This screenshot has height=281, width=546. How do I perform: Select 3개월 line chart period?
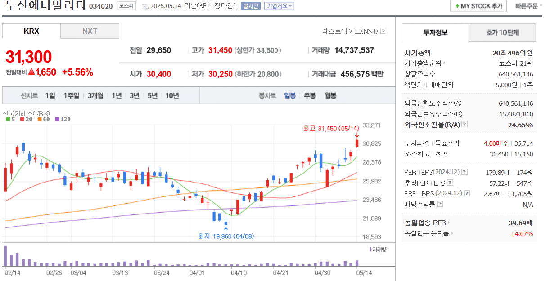pos(95,95)
